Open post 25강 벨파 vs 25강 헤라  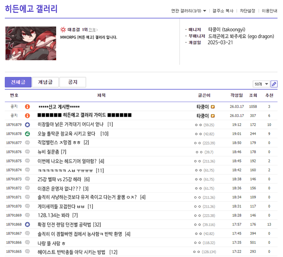click(60, 179)
